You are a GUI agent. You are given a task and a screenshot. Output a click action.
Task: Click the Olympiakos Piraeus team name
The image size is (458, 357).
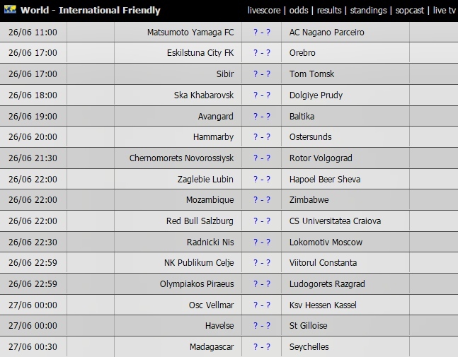point(197,283)
